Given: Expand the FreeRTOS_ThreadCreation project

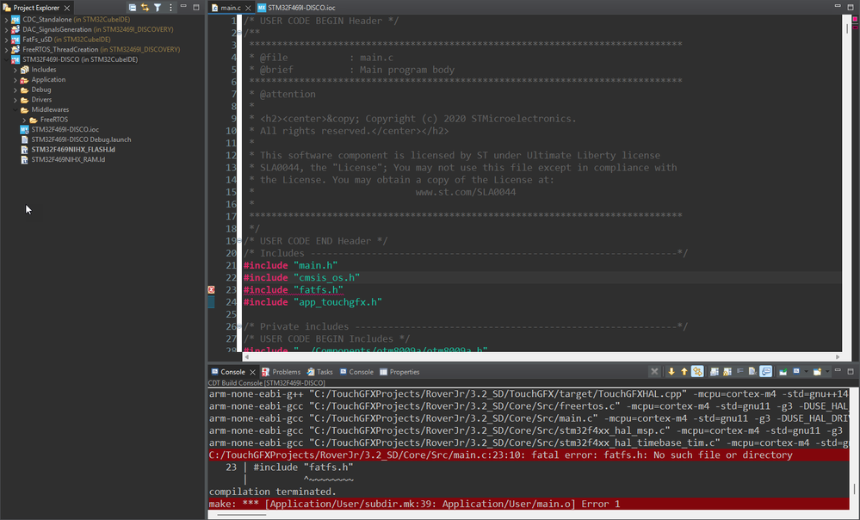Looking at the screenshot, I should click(x=6, y=49).
